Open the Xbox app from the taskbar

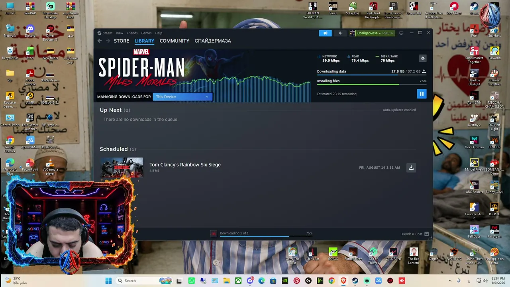tap(238, 281)
